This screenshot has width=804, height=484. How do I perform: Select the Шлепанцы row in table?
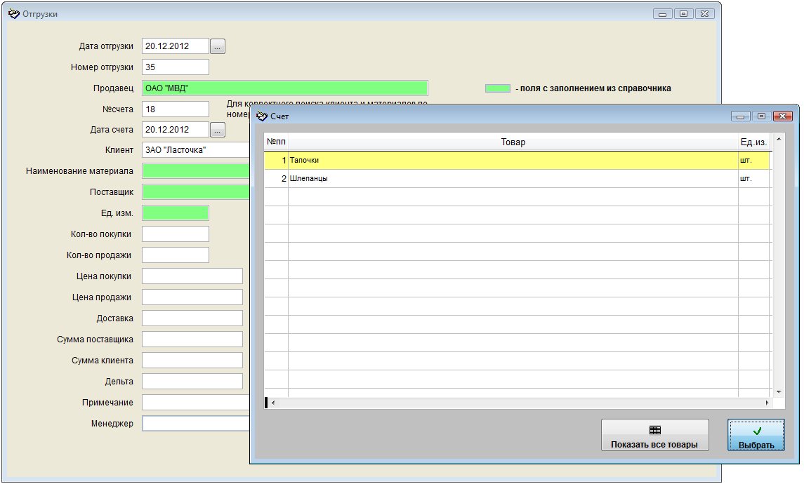coord(513,179)
